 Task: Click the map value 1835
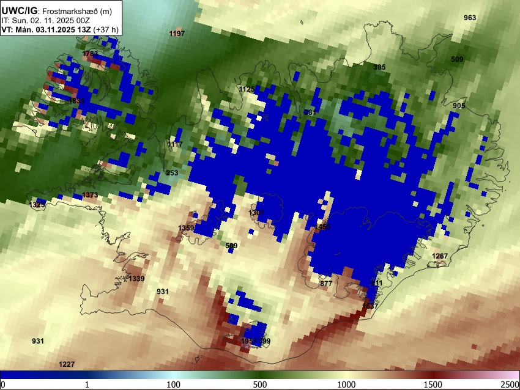77,101
